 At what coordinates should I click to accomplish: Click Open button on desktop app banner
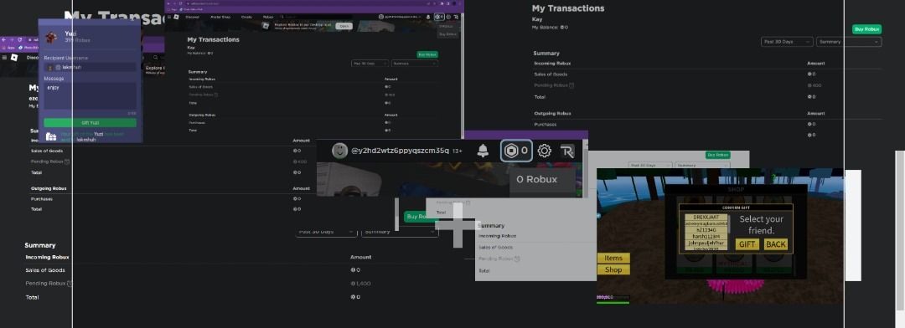pyautogui.click(x=344, y=26)
